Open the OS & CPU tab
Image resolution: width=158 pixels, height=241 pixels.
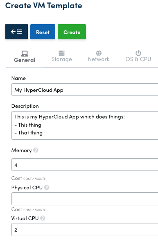coord(138,59)
